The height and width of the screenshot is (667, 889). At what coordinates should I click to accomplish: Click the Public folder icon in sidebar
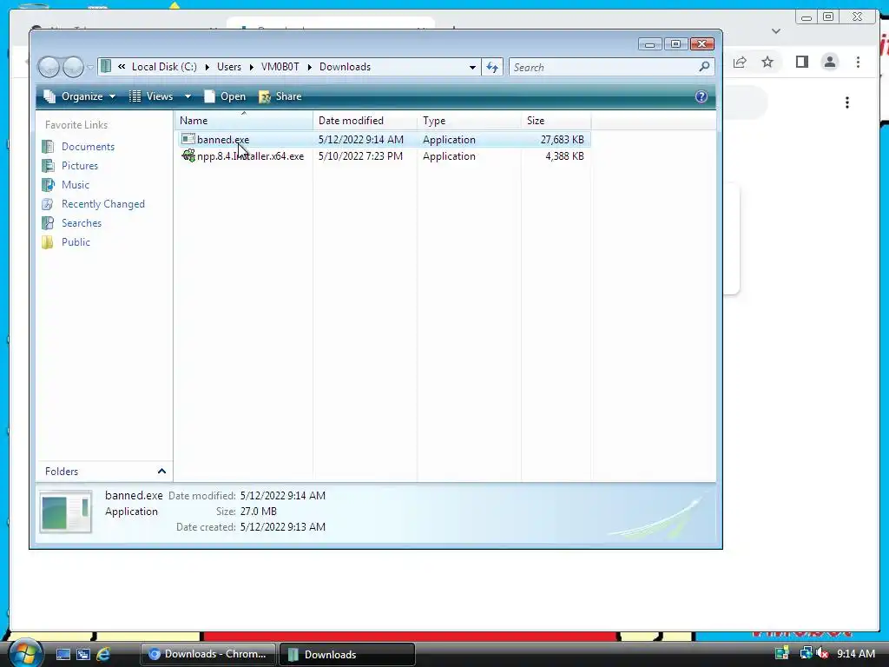(x=49, y=242)
